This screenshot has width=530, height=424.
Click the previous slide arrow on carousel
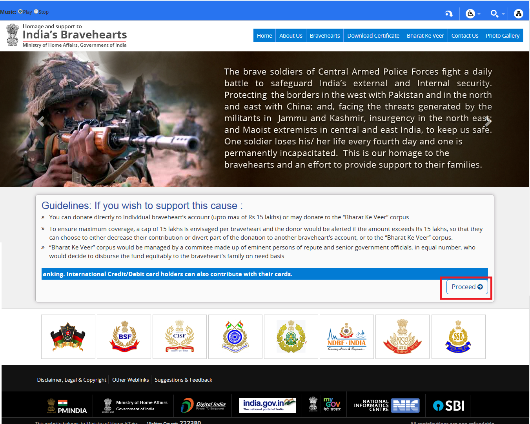point(41,121)
